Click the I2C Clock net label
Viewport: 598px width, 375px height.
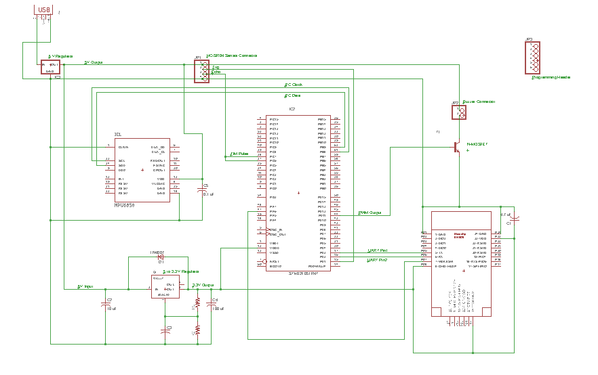[x=294, y=85]
